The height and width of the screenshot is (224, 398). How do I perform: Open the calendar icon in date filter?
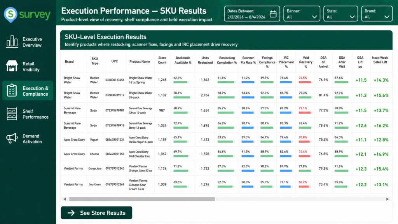coord(273,14)
